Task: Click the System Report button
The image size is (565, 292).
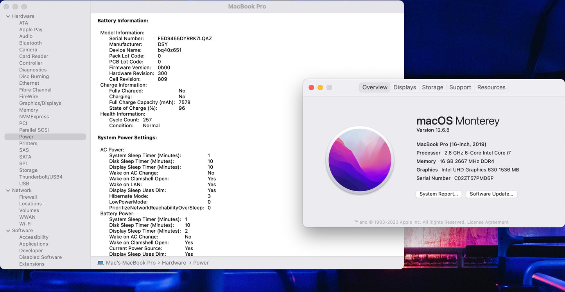Action: tap(438, 194)
